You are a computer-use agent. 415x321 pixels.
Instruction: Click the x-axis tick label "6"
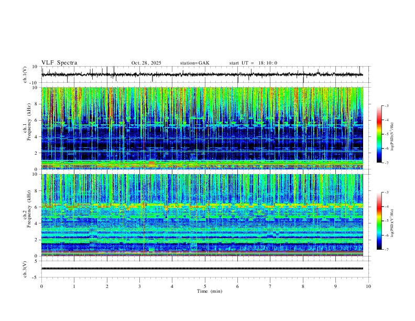click(237, 286)
